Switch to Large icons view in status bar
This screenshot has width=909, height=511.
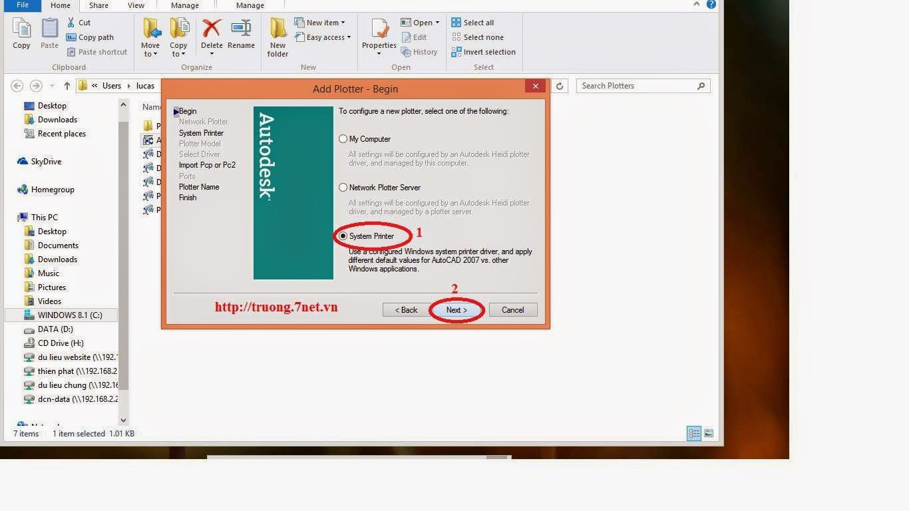[x=709, y=434]
